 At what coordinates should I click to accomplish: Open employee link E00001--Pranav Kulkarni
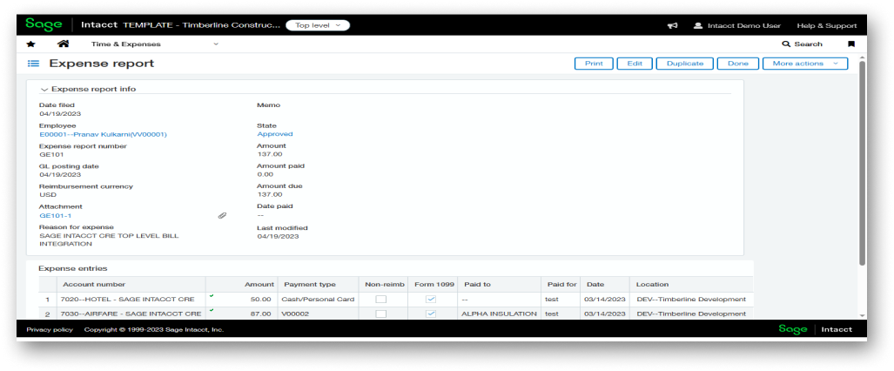104,134
